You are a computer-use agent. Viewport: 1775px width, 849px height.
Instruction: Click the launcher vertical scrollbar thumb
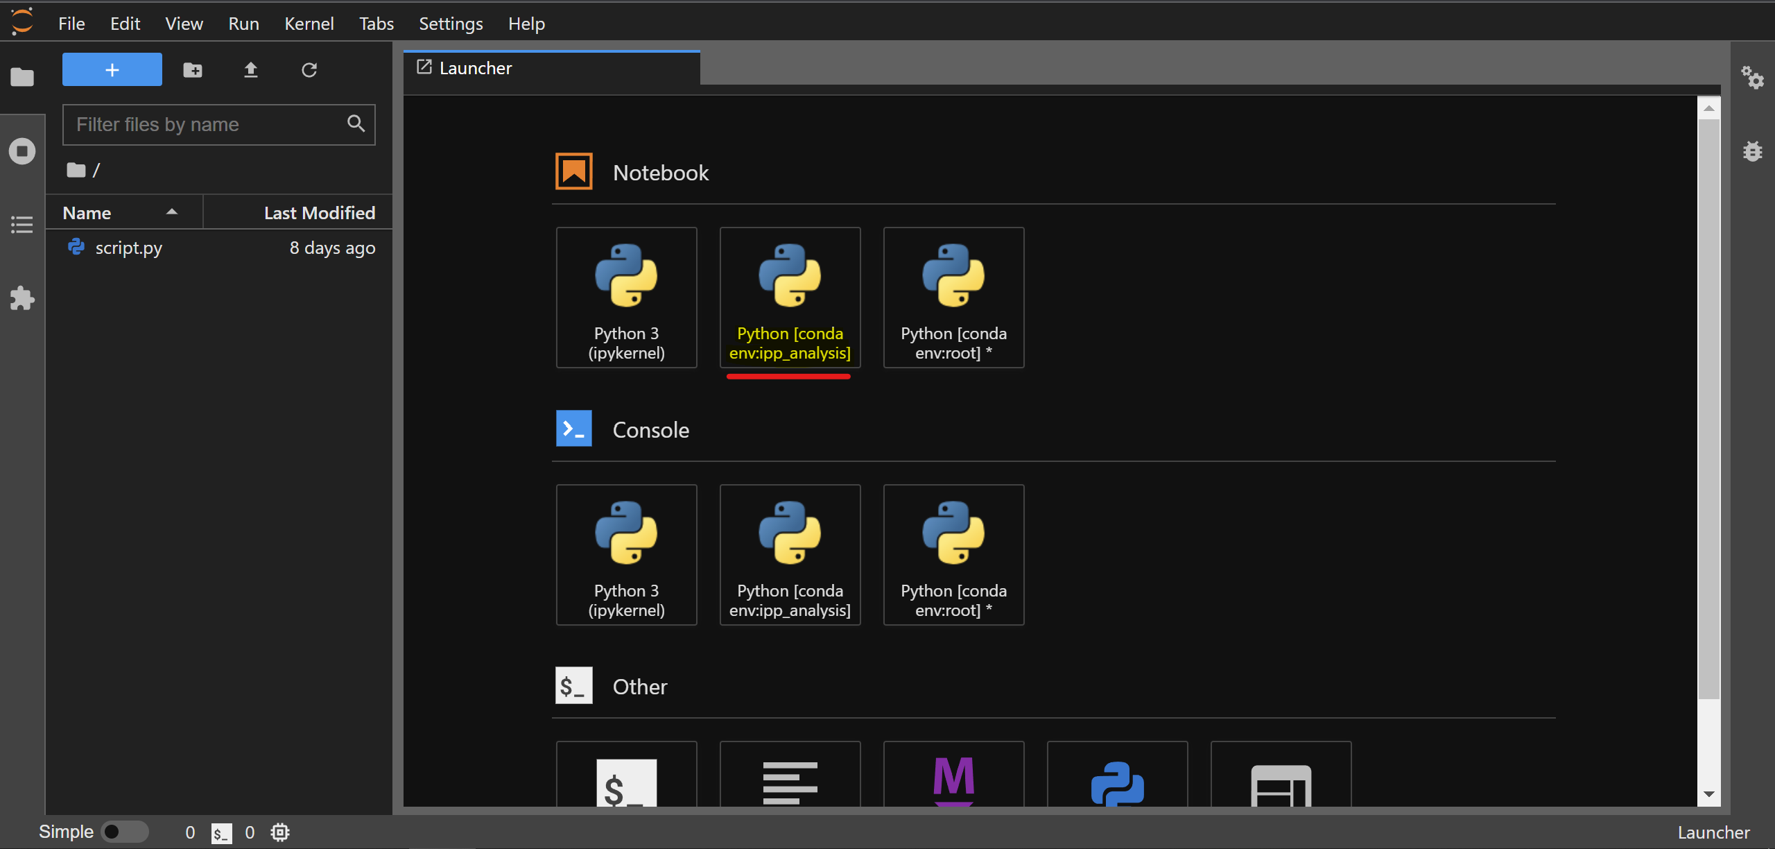pyautogui.click(x=1709, y=409)
